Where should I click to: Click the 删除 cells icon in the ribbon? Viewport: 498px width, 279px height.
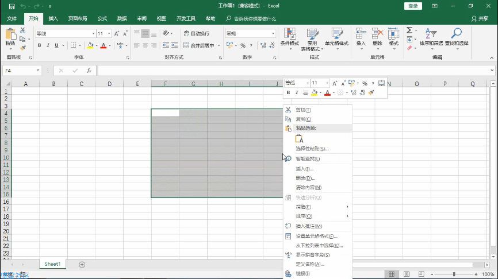point(377,34)
